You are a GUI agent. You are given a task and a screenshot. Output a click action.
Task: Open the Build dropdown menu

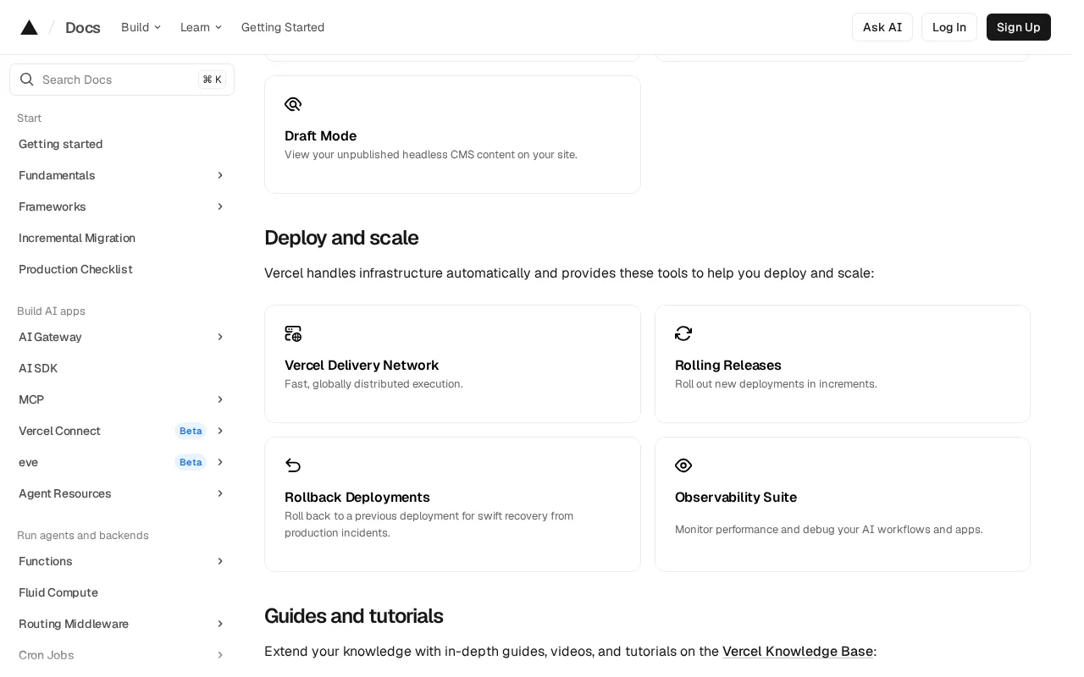pyautogui.click(x=141, y=27)
